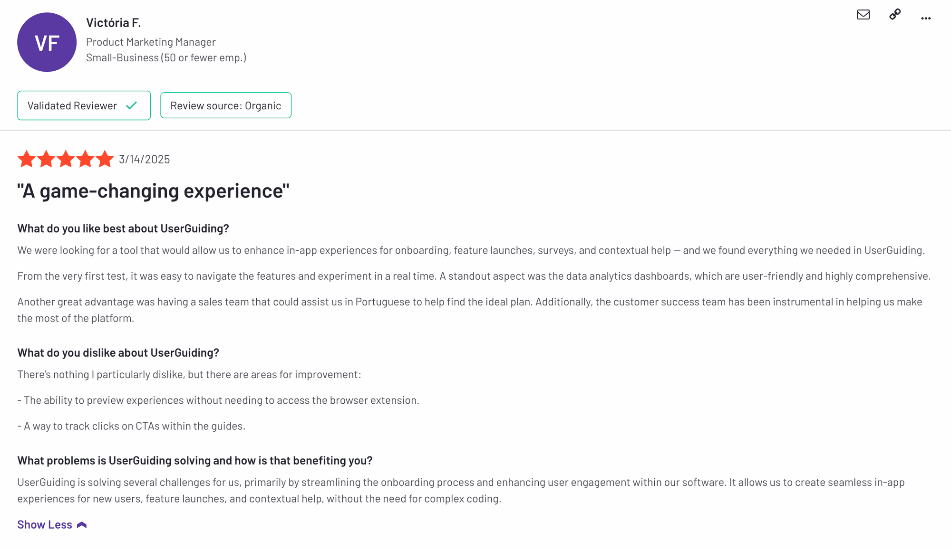Screen dimensions: 951x550
Task: Collapse review using the Show Less chevron
Action: click(x=82, y=525)
